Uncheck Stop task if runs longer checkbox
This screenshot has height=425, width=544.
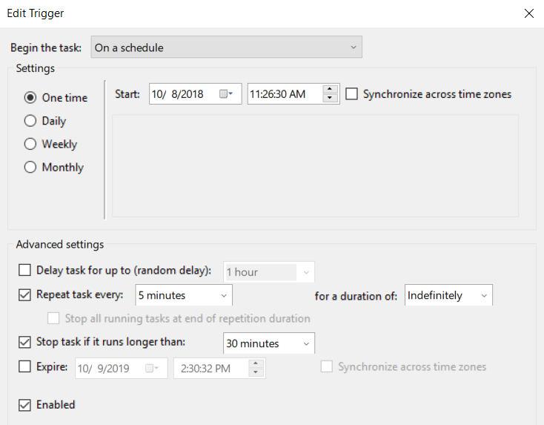[x=24, y=342]
